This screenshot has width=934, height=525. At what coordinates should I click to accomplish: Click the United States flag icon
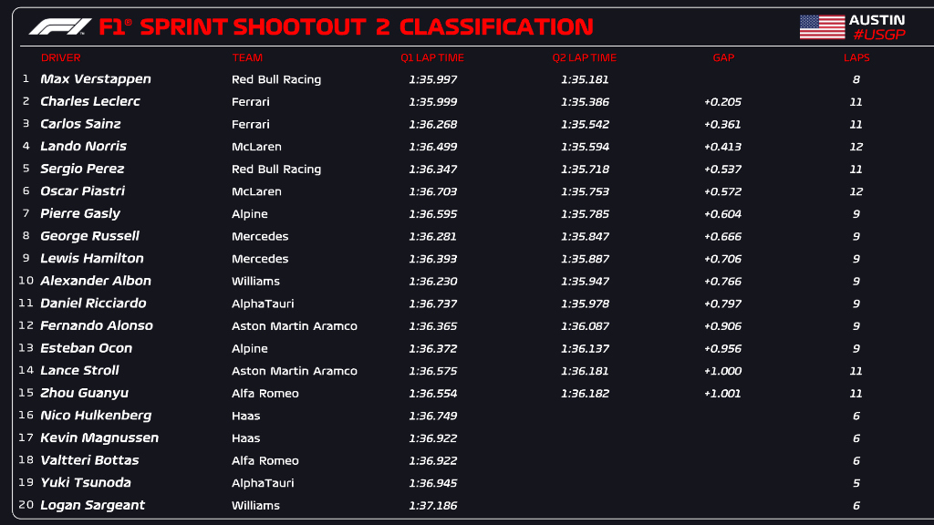click(x=822, y=27)
